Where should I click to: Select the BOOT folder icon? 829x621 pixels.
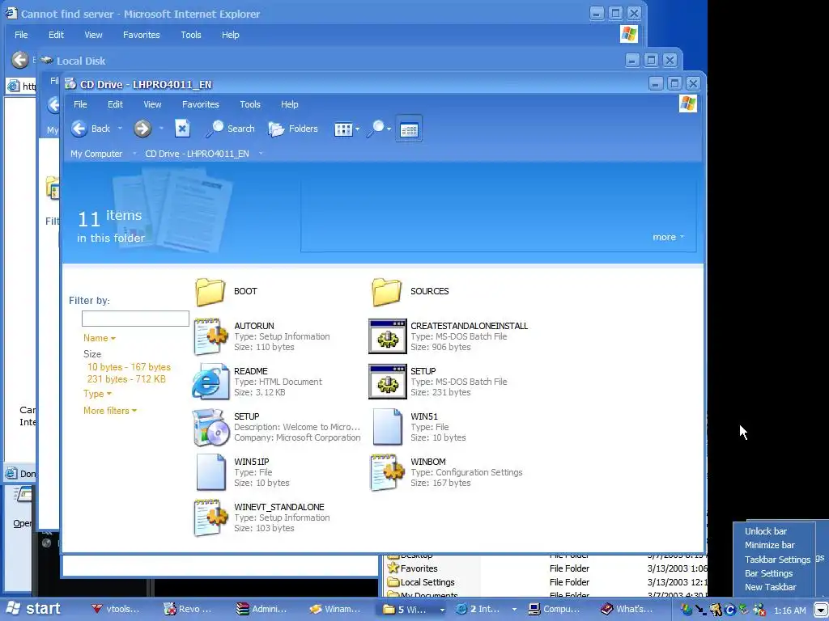(x=210, y=291)
